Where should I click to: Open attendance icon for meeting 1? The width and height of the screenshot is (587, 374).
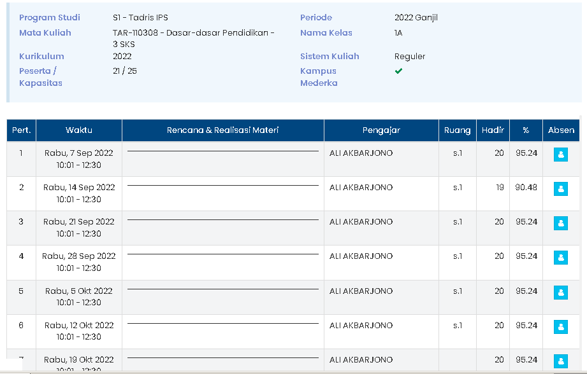pos(561,155)
